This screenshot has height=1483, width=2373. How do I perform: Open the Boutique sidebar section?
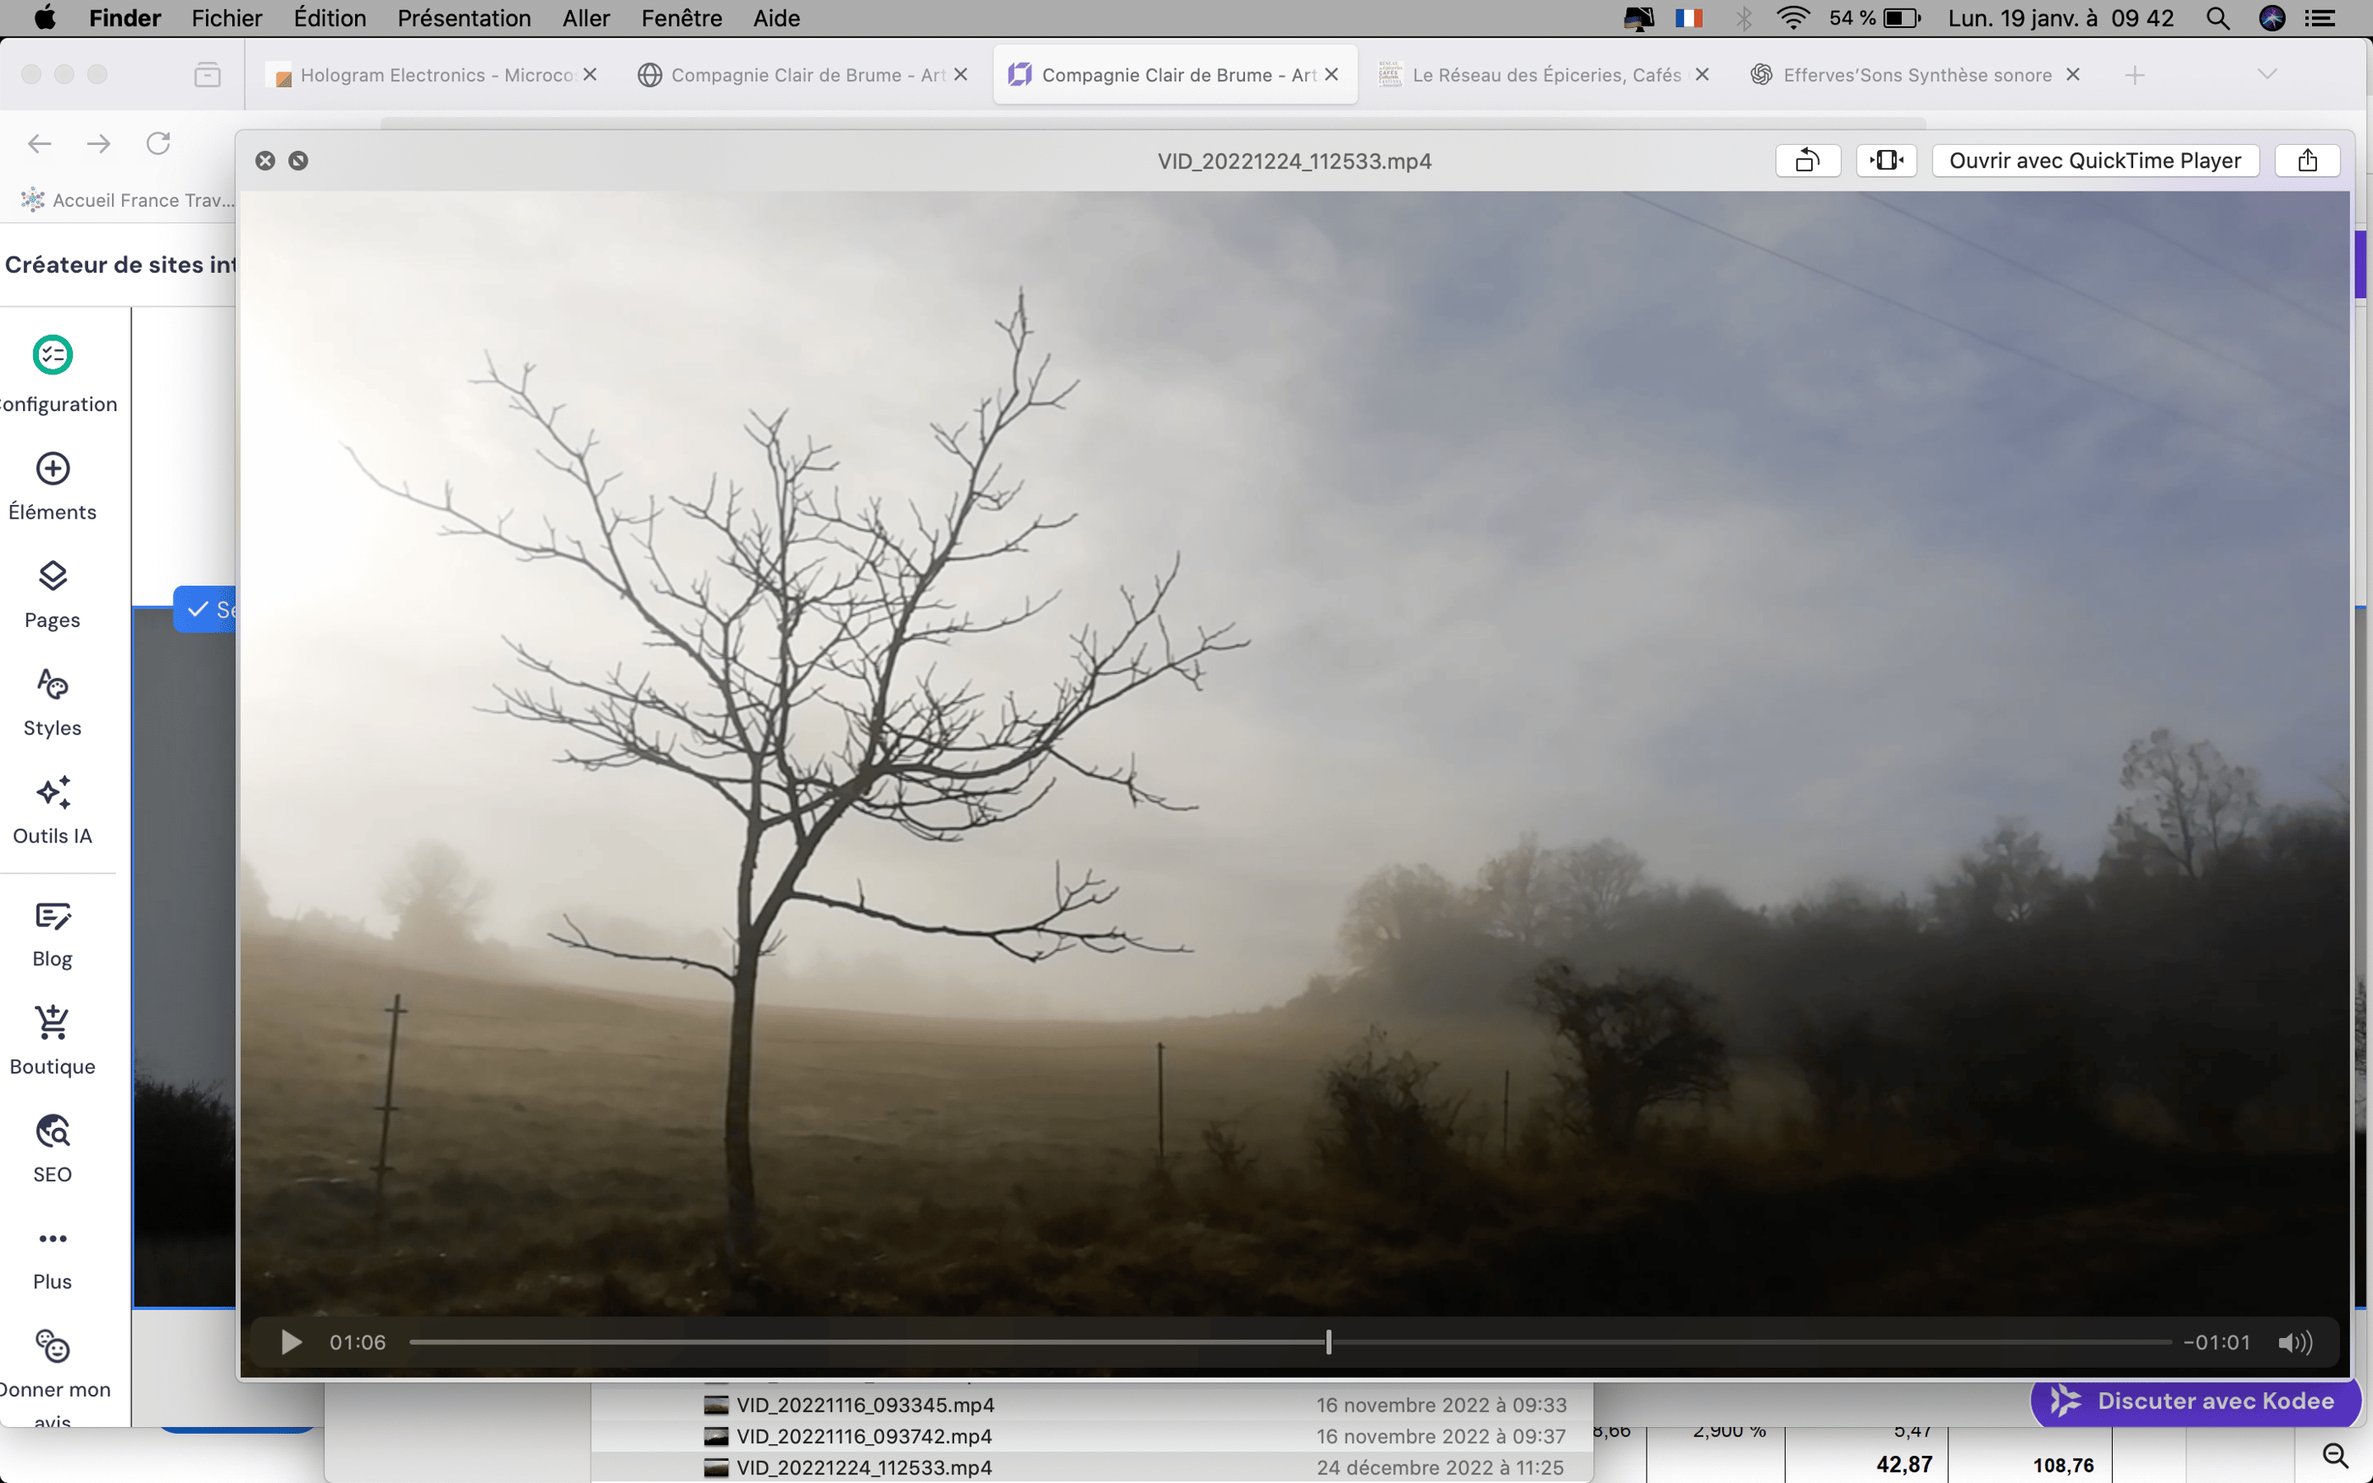click(53, 1040)
